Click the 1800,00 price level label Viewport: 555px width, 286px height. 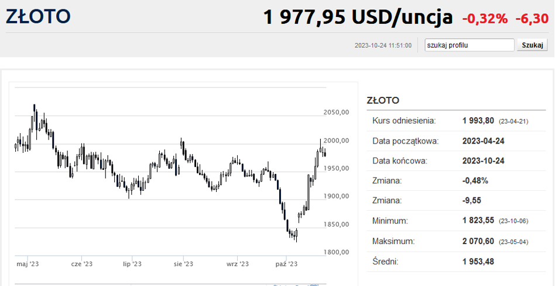click(336, 252)
